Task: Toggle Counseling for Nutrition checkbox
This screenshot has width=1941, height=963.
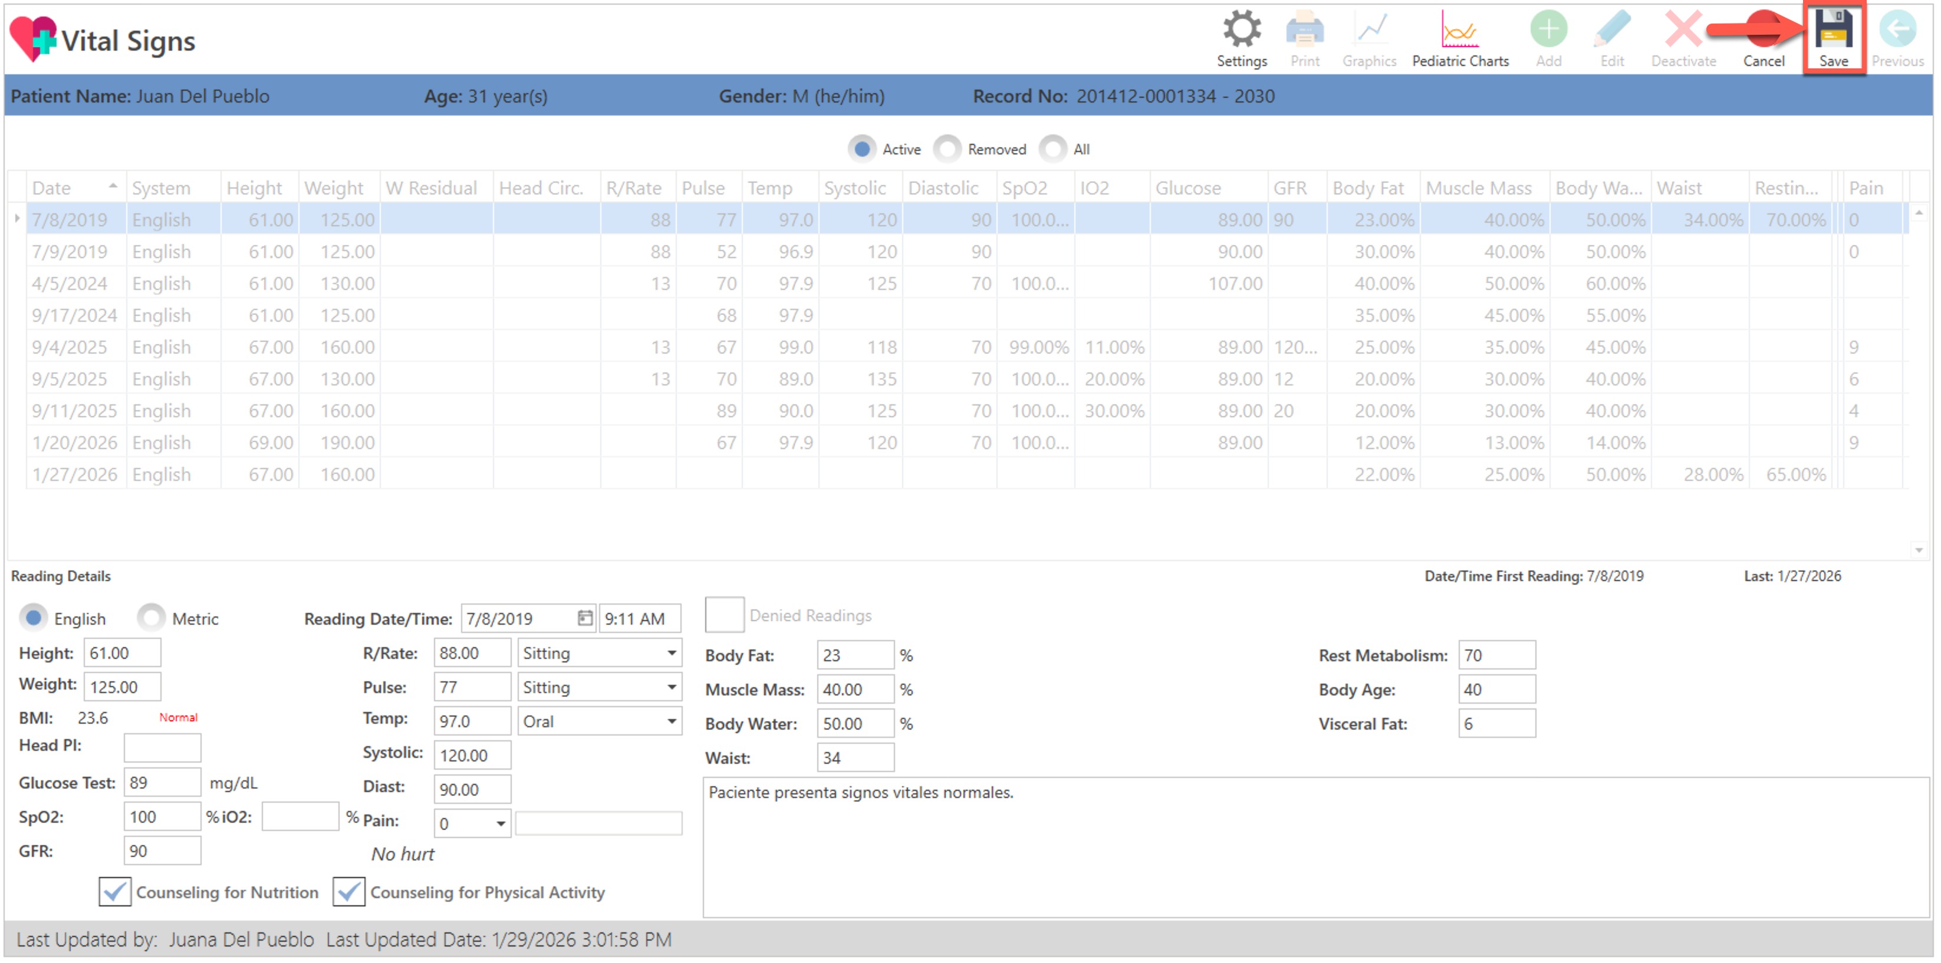Action: tap(116, 892)
